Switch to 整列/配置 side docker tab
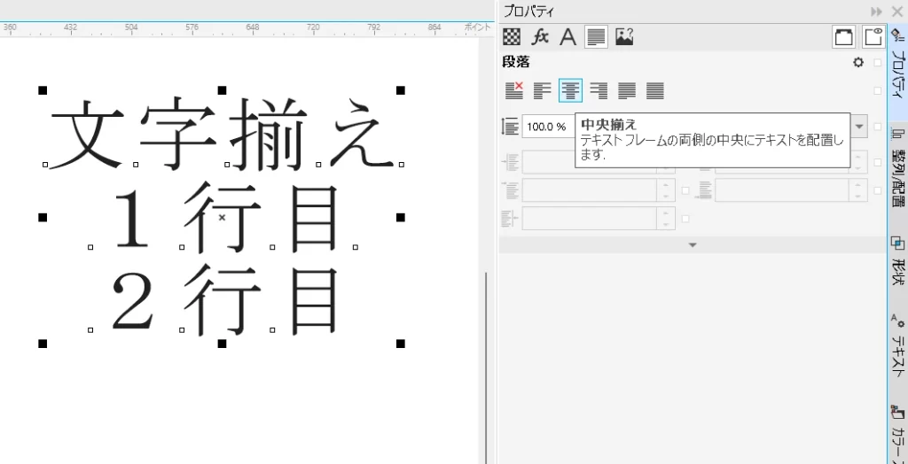Viewport: 908px width, 464px height. (x=897, y=169)
